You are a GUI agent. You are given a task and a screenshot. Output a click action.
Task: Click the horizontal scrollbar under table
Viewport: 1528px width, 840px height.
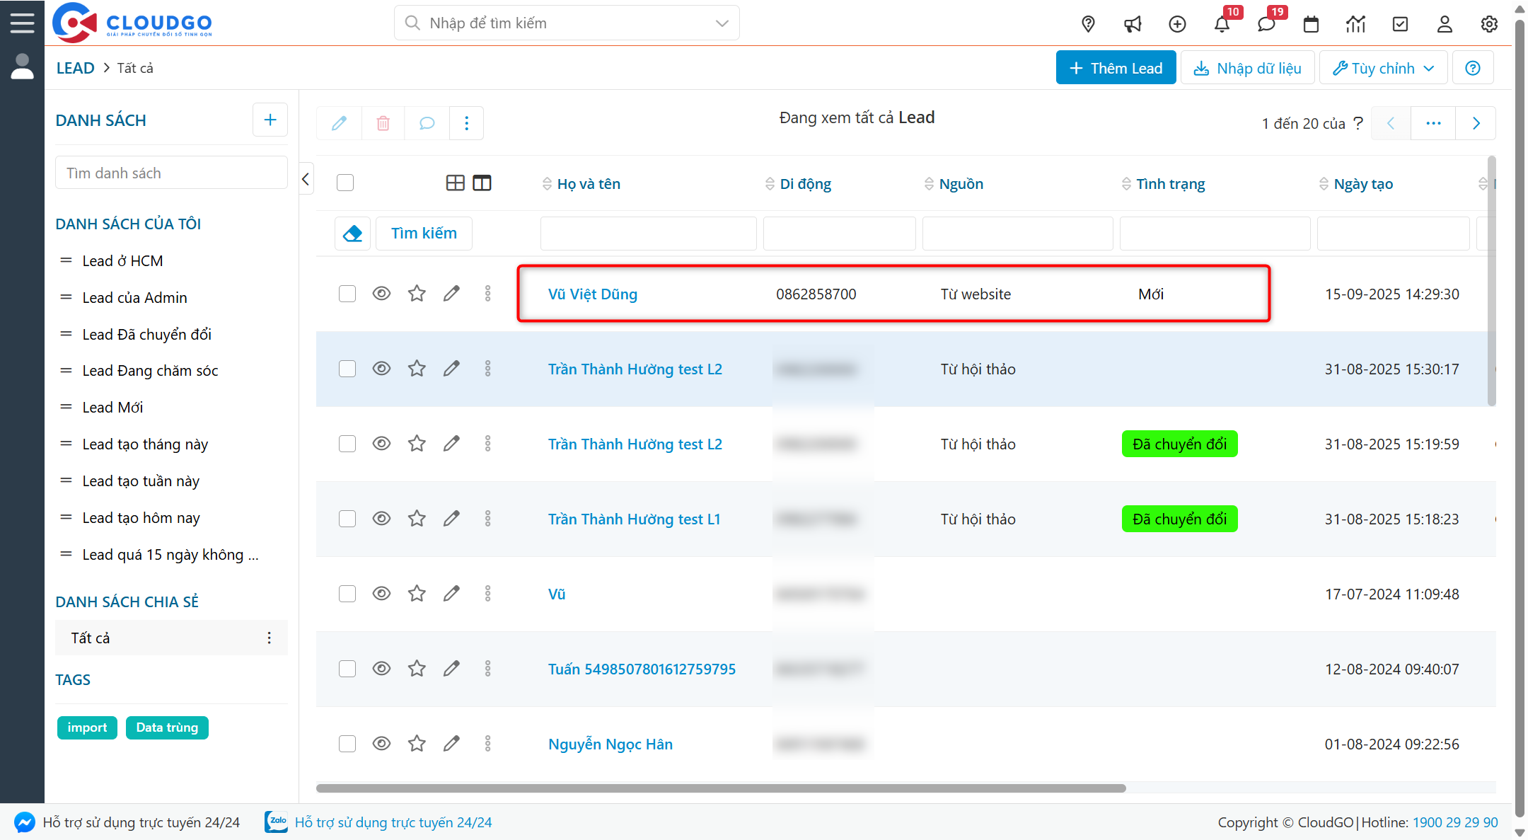[x=720, y=788]
